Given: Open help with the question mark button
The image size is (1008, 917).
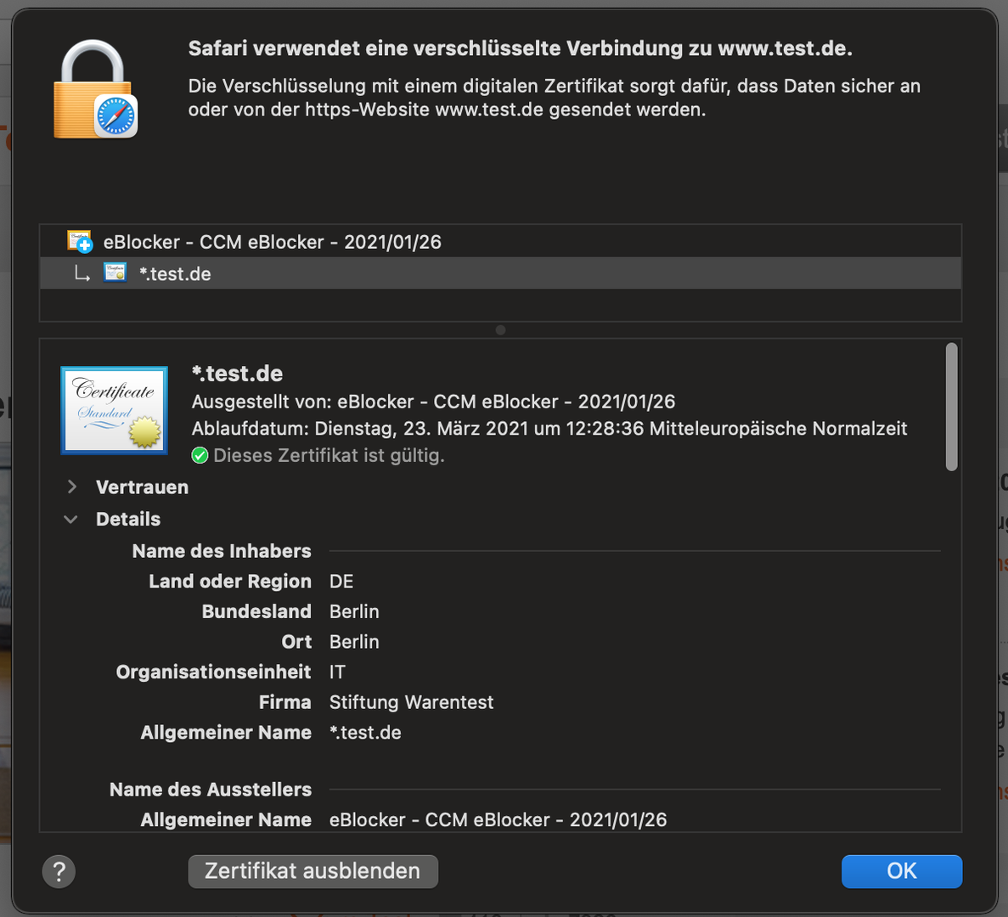Looking at the screenshot, I should (x=59, y=871).
